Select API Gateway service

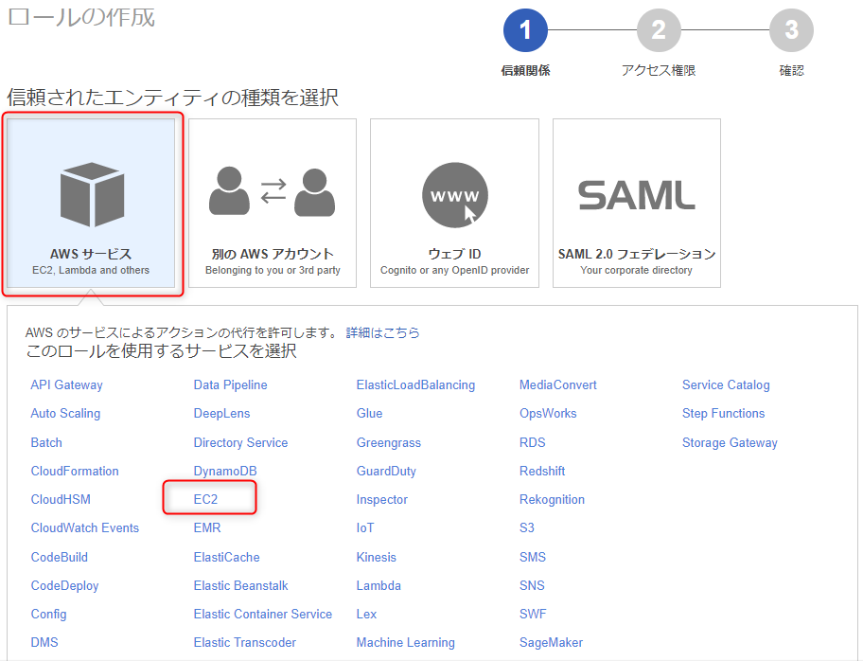click(x=66, y=385)
